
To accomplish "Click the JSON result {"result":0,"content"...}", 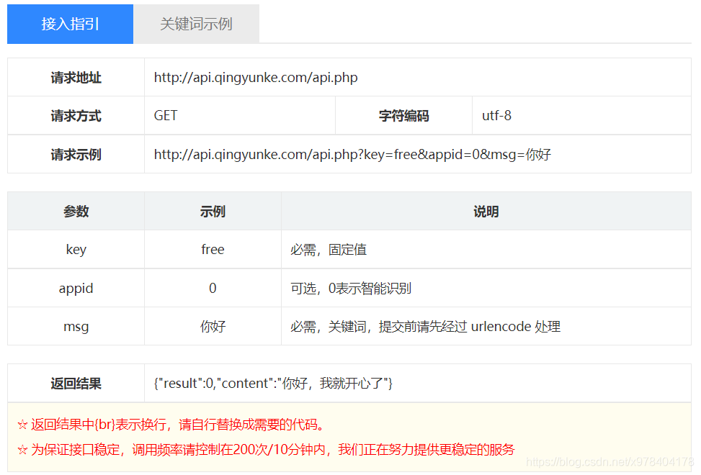I will (273, 383).
